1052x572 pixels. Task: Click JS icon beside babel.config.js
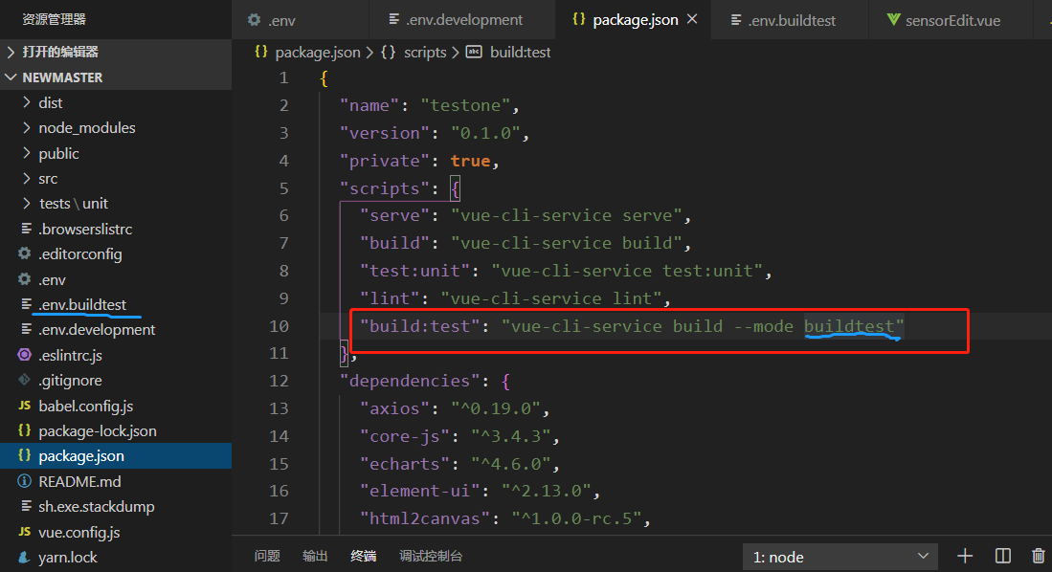coord(25,406)
